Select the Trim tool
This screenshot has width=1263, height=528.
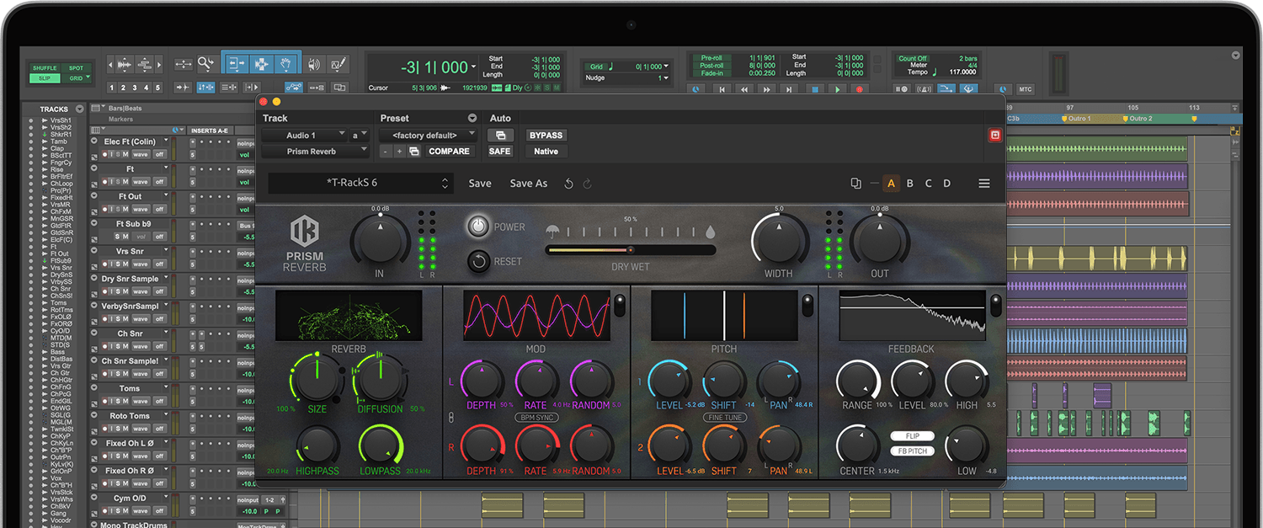coord(236,63)
